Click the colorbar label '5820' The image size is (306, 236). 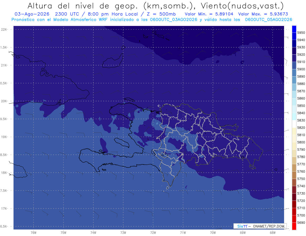(x=301, y=128)
